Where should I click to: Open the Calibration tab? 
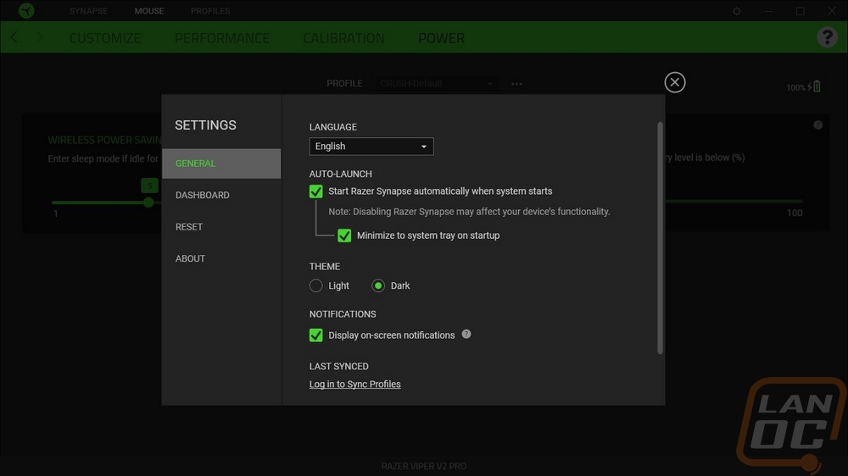pyautogui.click(x=343, y=38)
